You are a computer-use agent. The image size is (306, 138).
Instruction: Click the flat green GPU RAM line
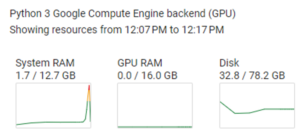pos(155,127)
